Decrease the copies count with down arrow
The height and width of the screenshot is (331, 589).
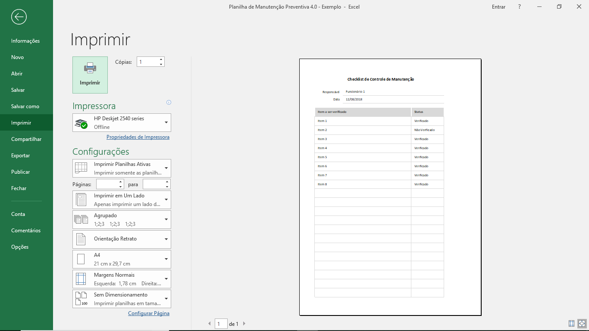161,64
